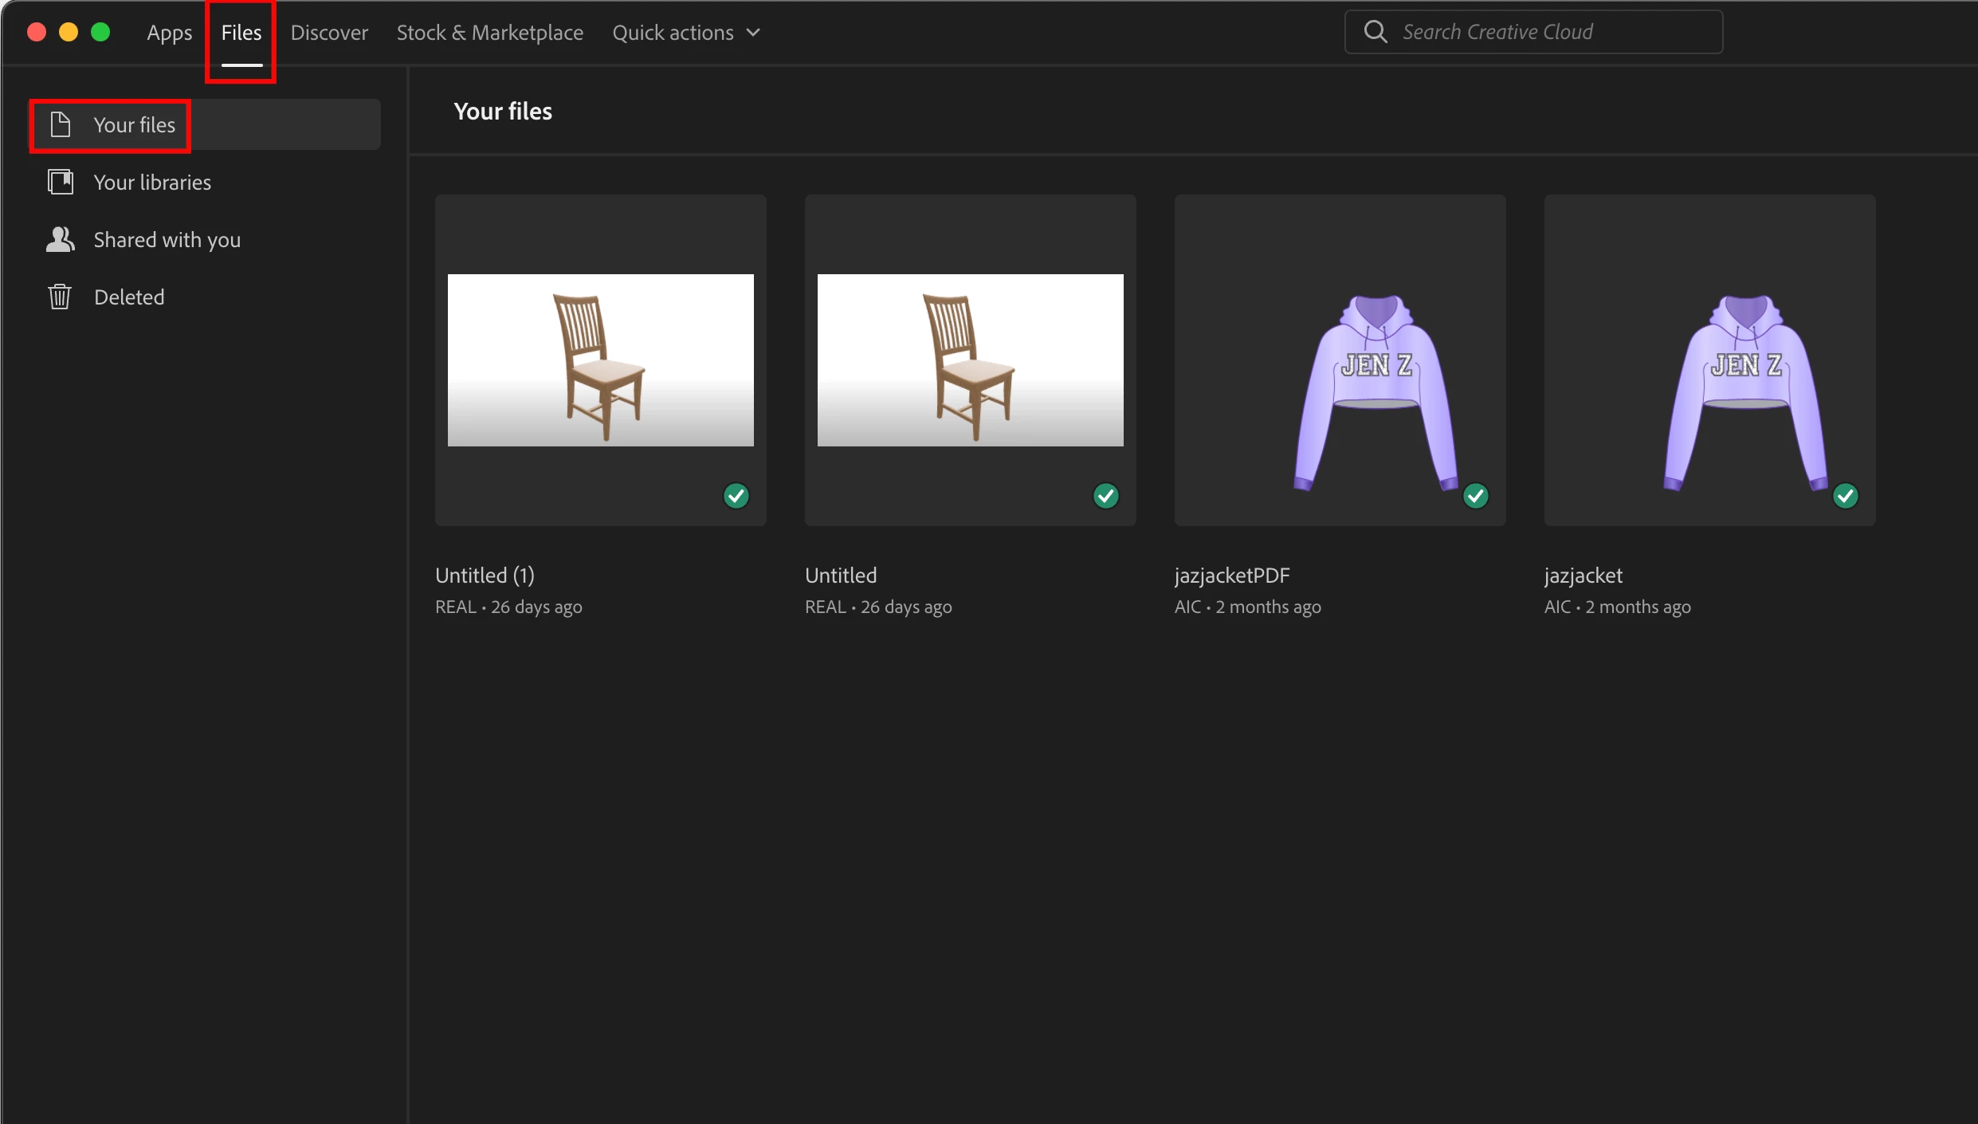Click green sync checkmark on jazjacket
The image size is (1978, 1124).
coord(1846,496)
